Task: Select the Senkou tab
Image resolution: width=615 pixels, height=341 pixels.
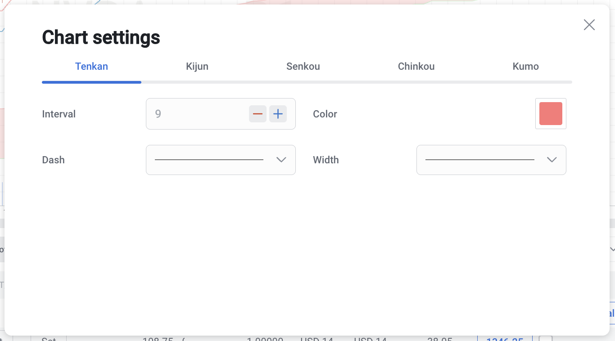Action: pos(303,67)
